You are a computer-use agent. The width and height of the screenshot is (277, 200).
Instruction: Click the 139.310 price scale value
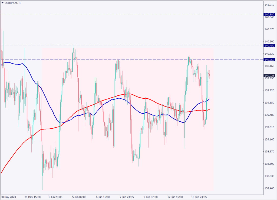(x=269, y=127)
